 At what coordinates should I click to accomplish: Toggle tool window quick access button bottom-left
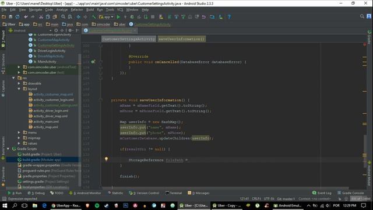coord(4,198)
